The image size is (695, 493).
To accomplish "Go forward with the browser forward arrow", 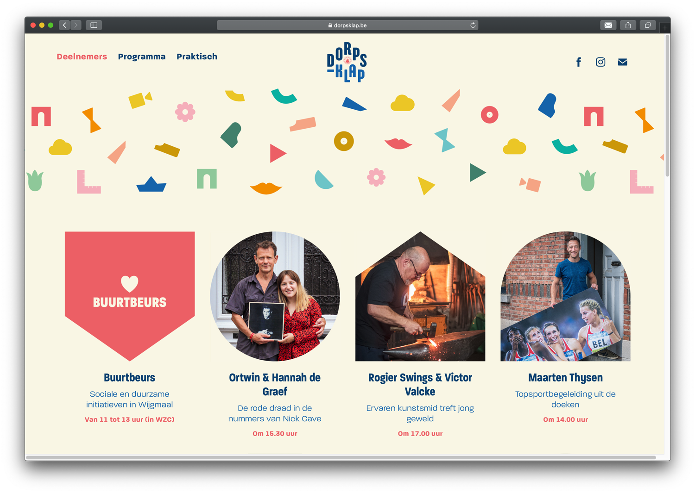I will pos(76,25).
